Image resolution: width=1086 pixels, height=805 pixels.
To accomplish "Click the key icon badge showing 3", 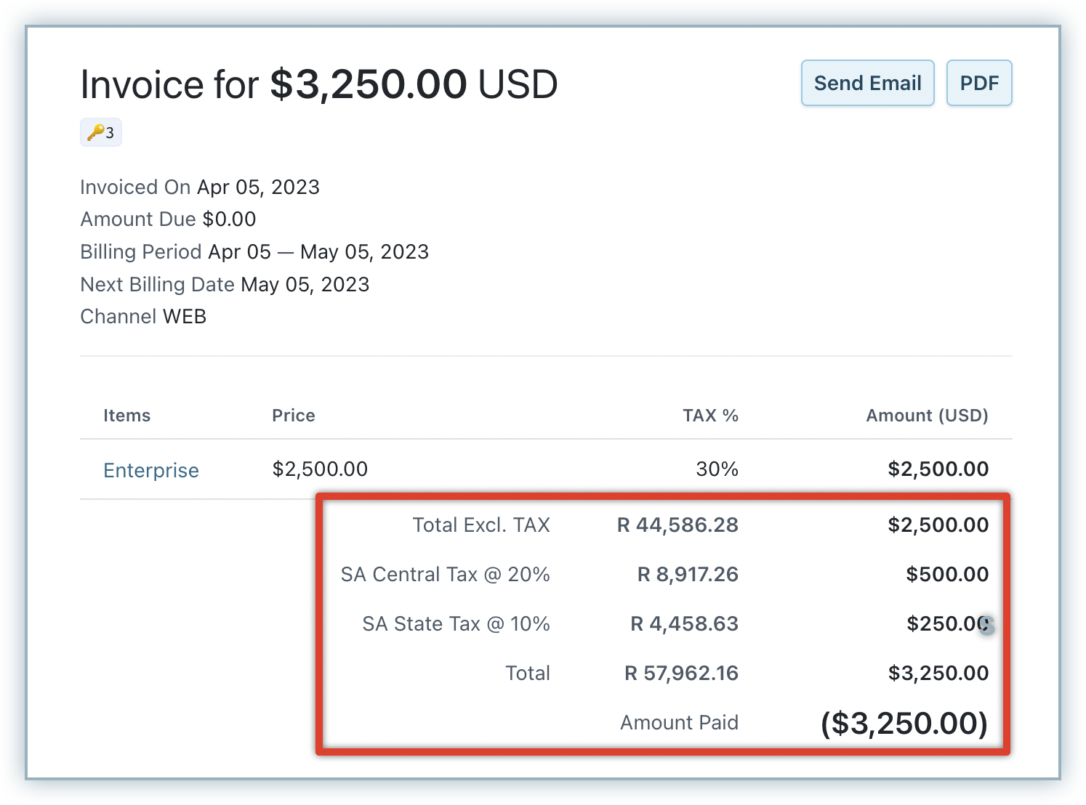I will [100, 132].
